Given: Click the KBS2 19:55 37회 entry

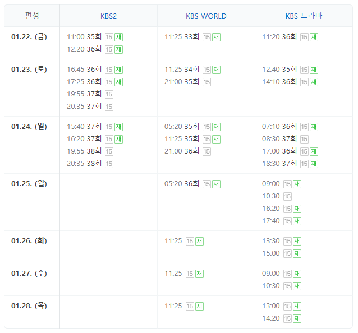Looking at the screenshot, I should [84, 94].
